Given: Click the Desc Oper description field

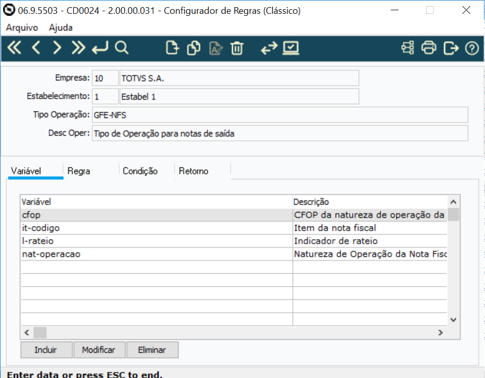Looking at the screenshot, I should pyautogui.click(x=280, y=134).
